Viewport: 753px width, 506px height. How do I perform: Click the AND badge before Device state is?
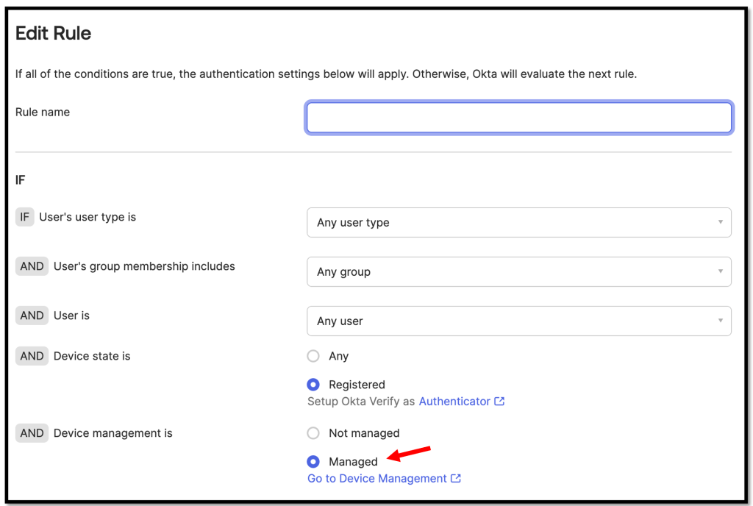[32, 356]
